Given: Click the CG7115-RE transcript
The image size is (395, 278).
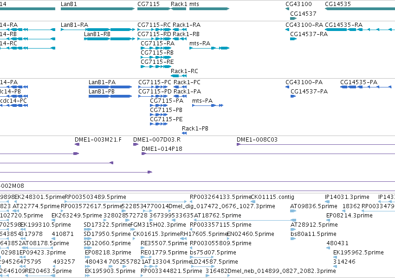Looking at the screenshot, I should point(156,67).
